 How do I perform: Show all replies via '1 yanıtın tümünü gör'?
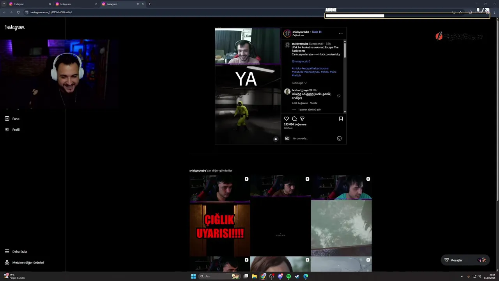[310, 110]
